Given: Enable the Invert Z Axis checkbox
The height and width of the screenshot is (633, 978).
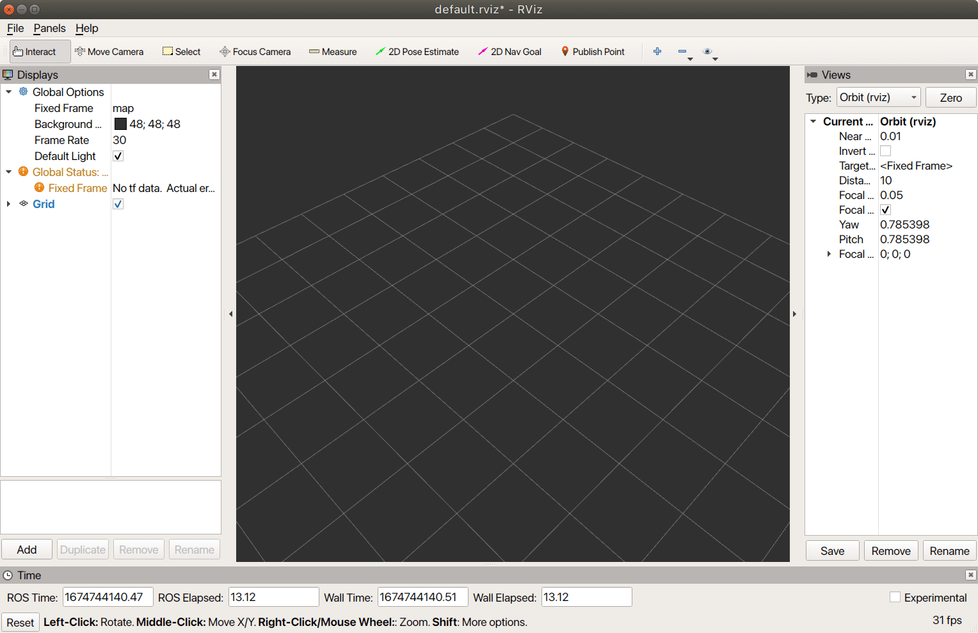Looking at the screenshot, I should tap(885, 151).
